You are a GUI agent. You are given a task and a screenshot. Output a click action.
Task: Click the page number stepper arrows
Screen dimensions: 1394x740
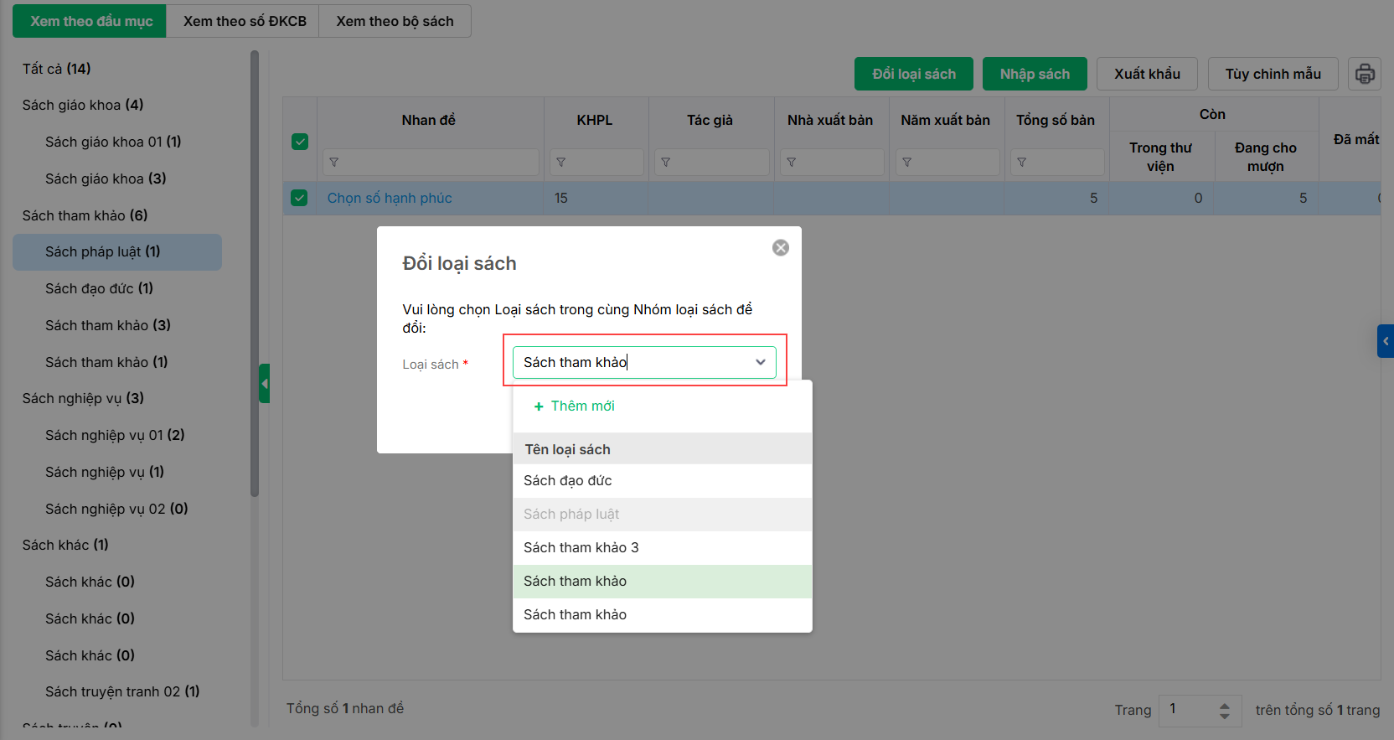(1224, 711)
